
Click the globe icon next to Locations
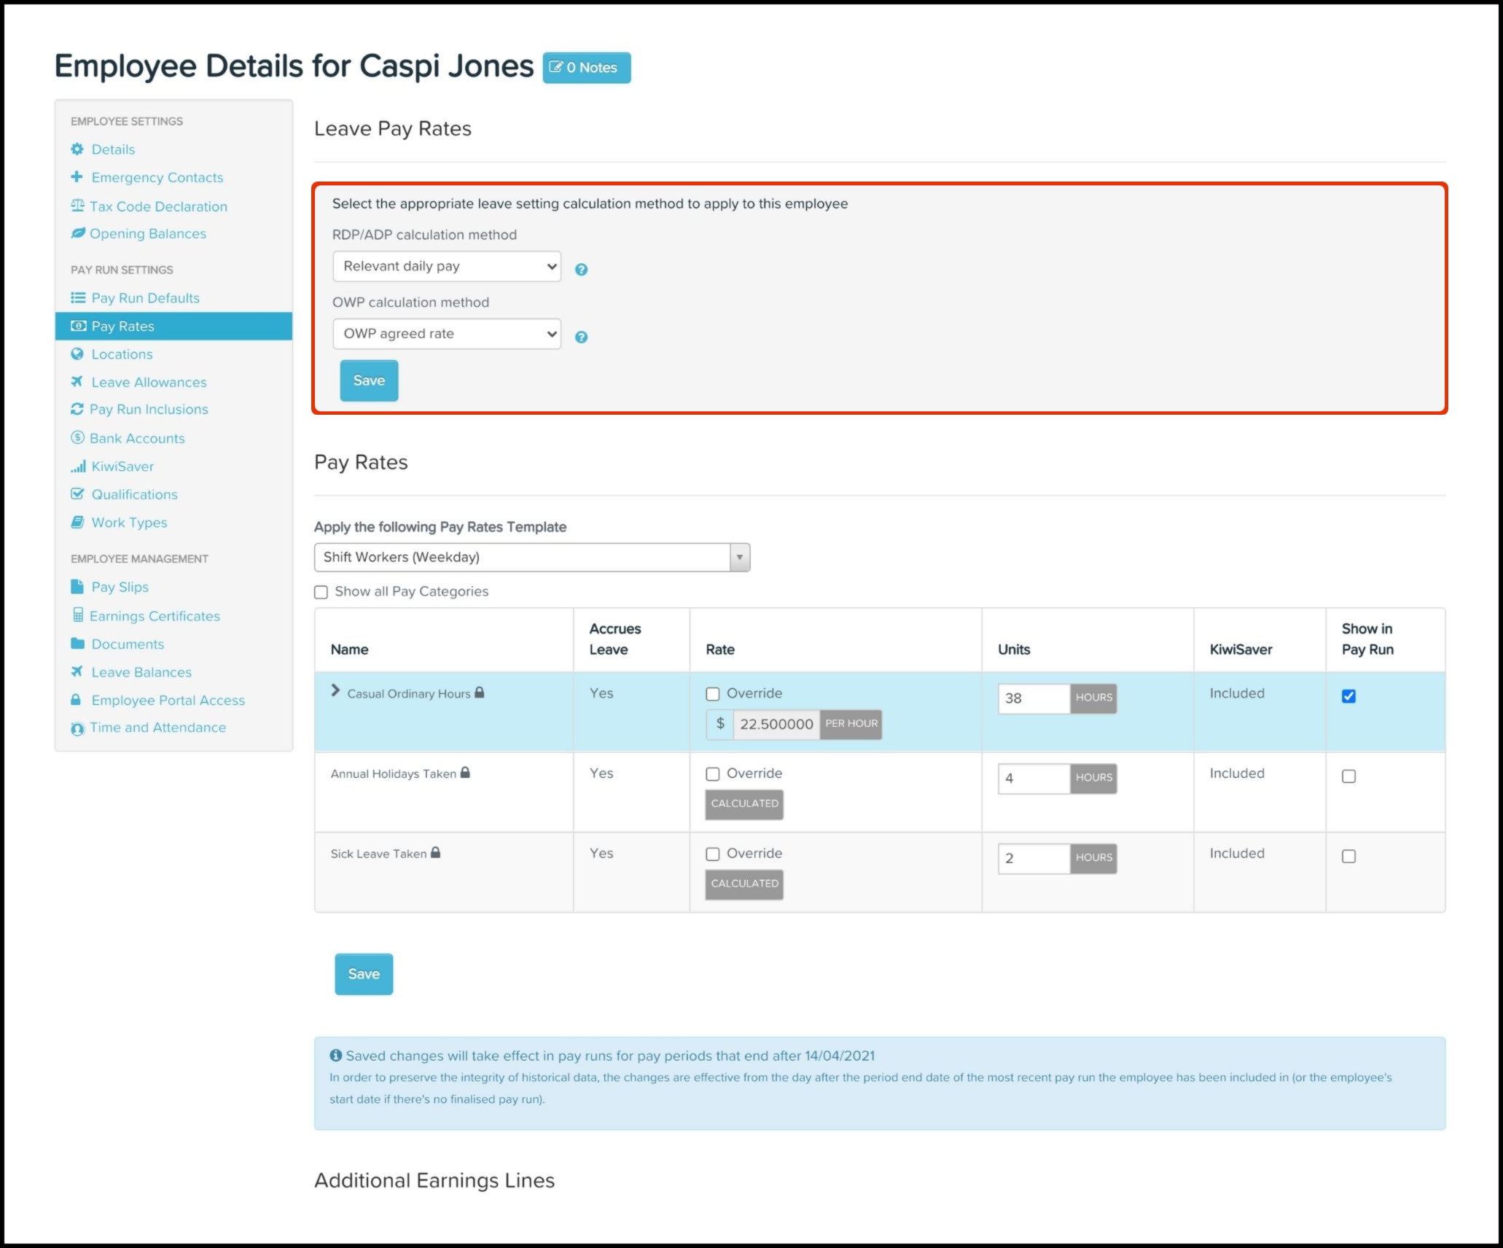point(77,354)
